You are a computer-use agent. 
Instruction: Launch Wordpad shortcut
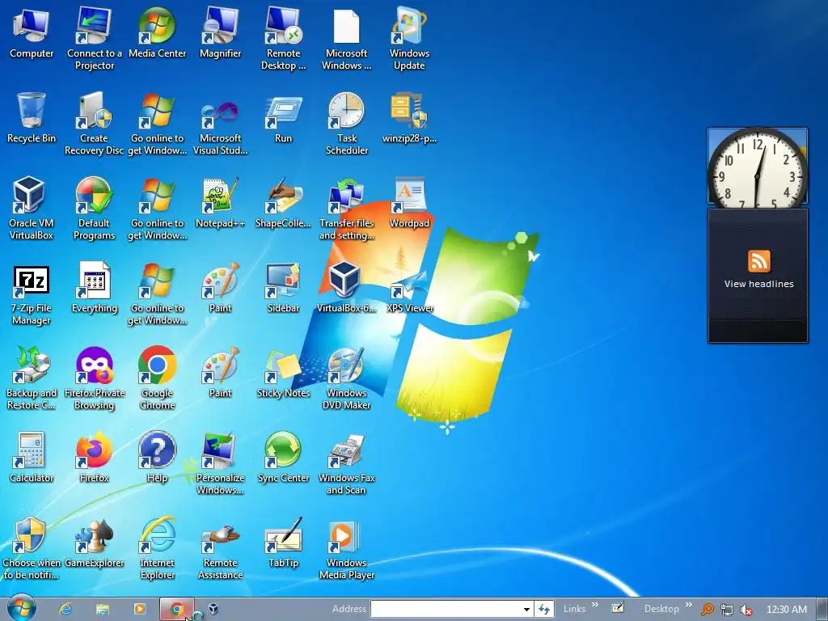[409, 202]
